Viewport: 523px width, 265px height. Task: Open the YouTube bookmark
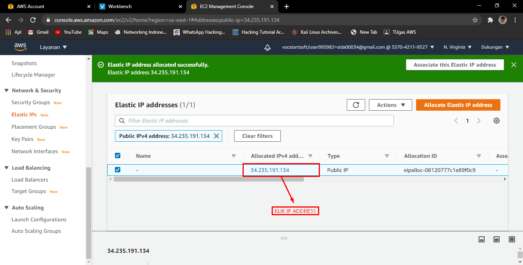(x=68, y=32)
